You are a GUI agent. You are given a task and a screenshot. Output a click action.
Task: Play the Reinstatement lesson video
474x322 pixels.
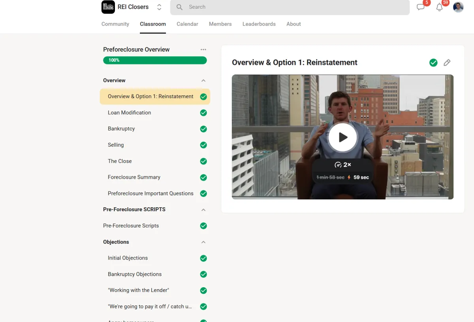pyautogui.click(x=342, y=137)
